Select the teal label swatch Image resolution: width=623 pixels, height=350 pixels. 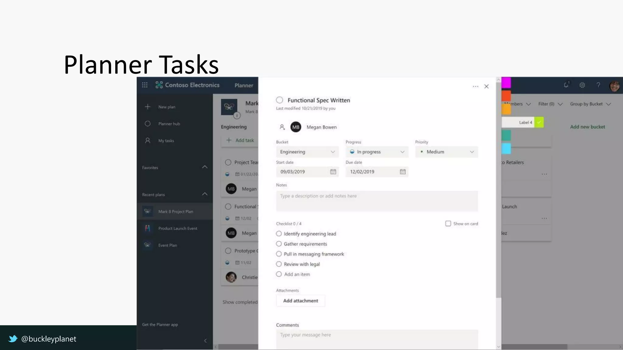click(506, 135)
